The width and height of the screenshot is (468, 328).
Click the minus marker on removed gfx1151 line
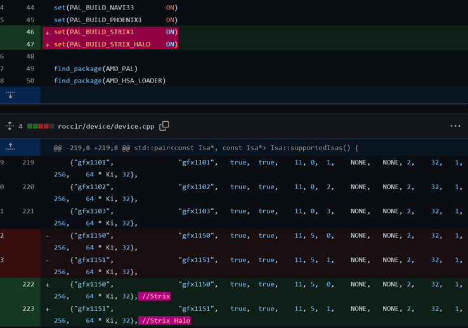click(x=47, y=260)
